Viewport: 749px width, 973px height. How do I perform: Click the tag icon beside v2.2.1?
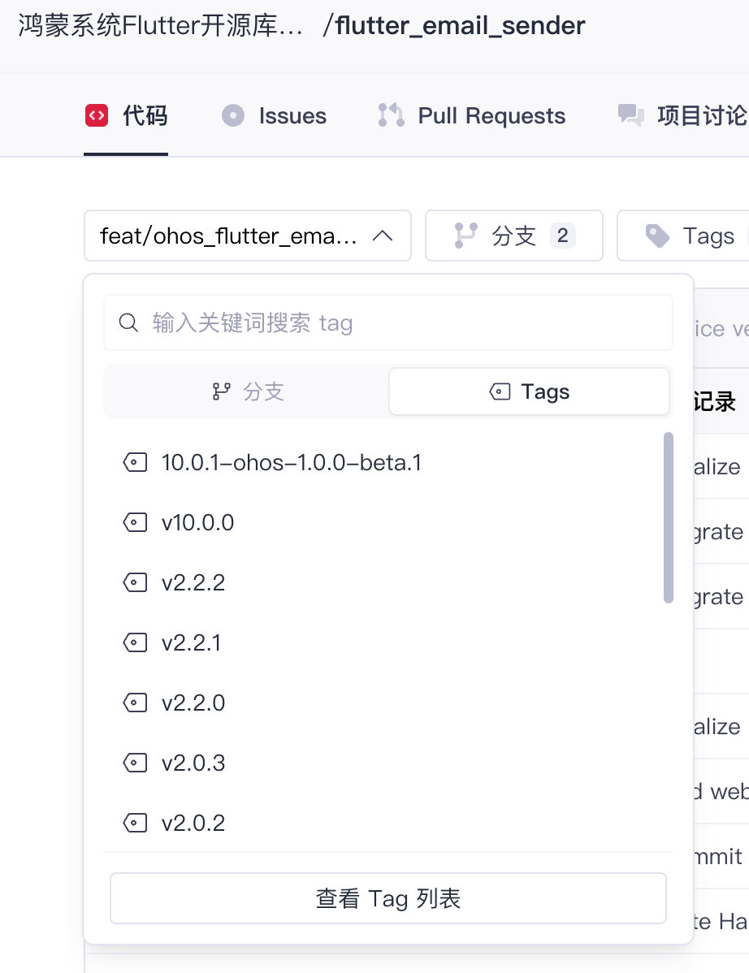click(x=136, y=643)
